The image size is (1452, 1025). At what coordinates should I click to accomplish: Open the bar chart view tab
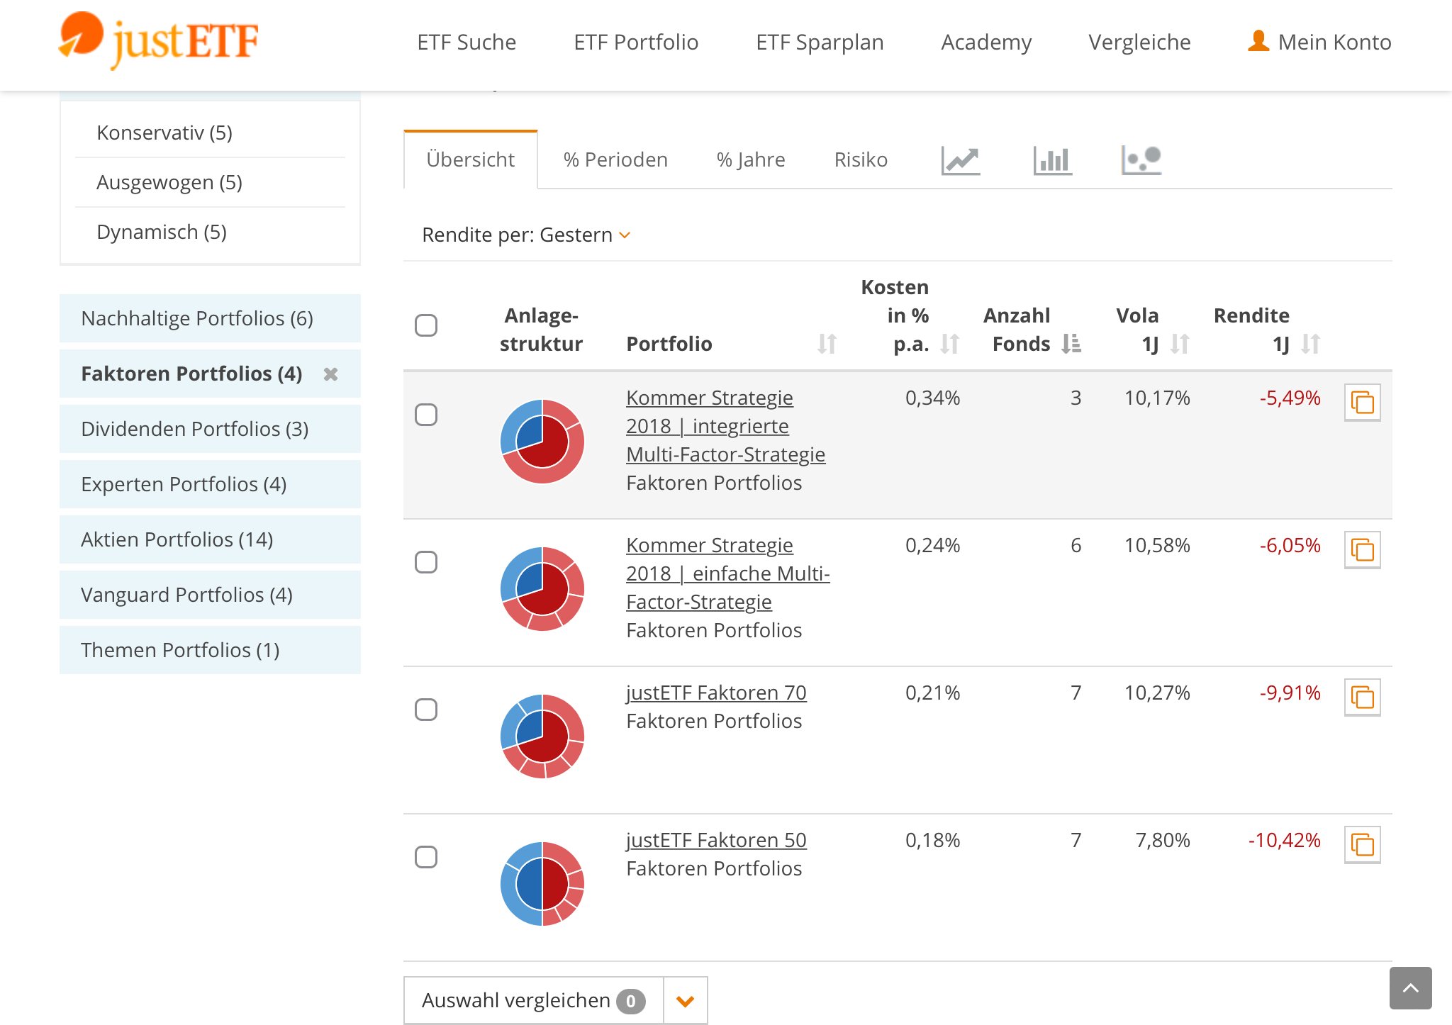(1052, 160)
